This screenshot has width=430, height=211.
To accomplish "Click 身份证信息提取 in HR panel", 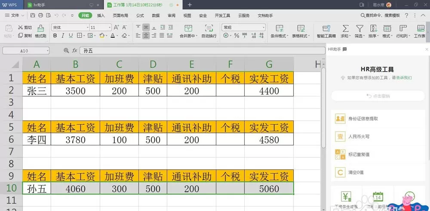I will [378, 119].
